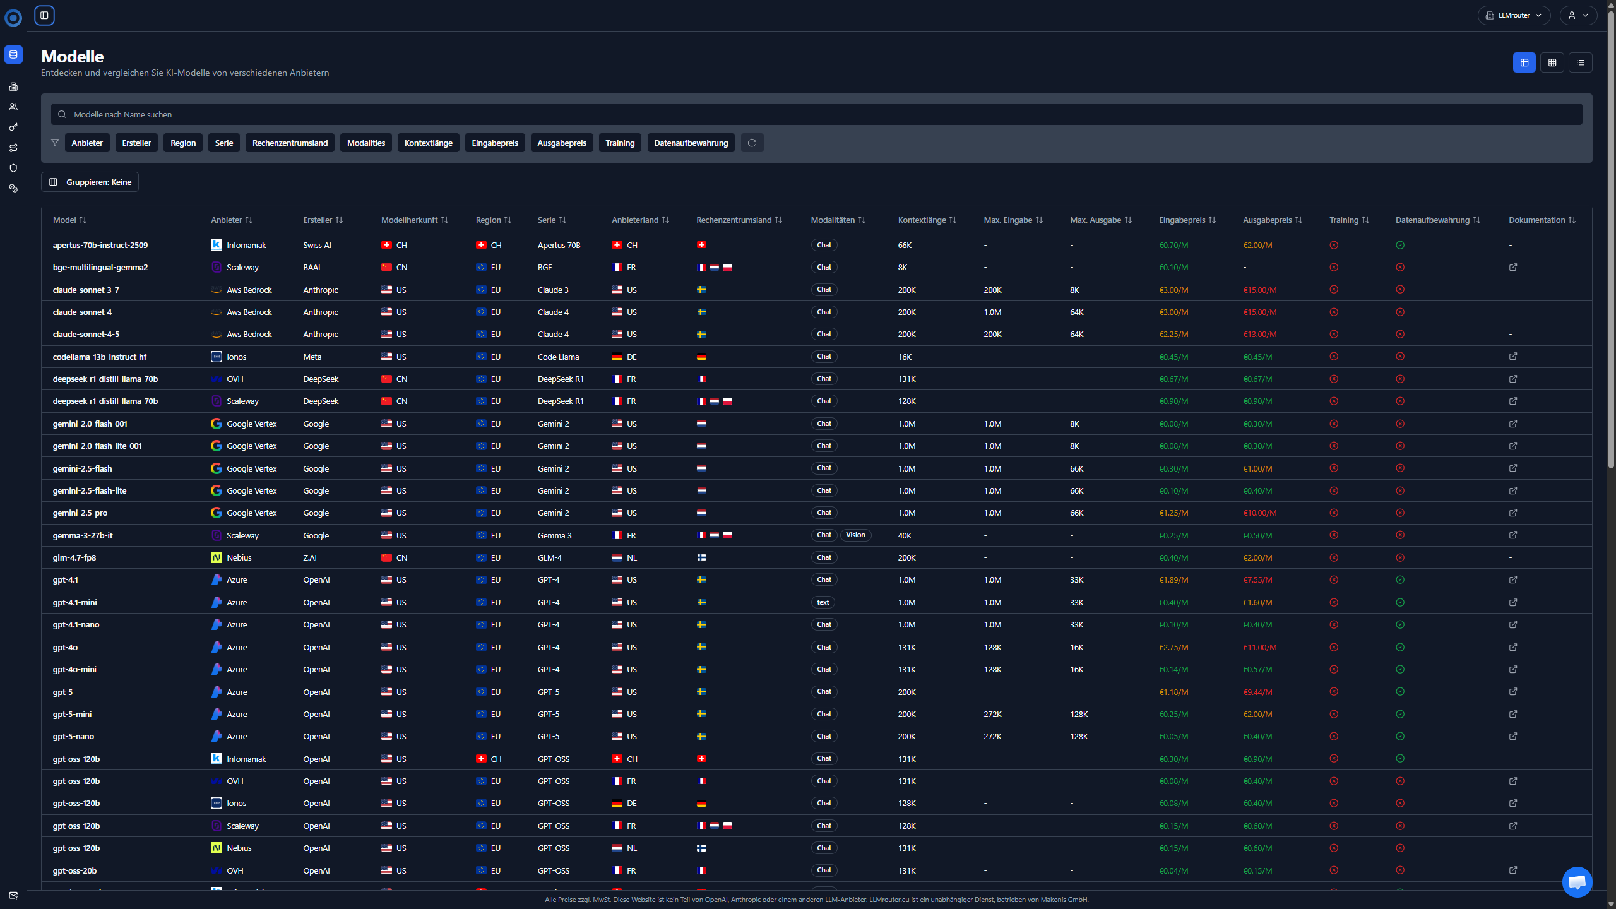Screen dimensions: 1616x909
Task: Open the user account menu
Action: [x=1578, y=15]
